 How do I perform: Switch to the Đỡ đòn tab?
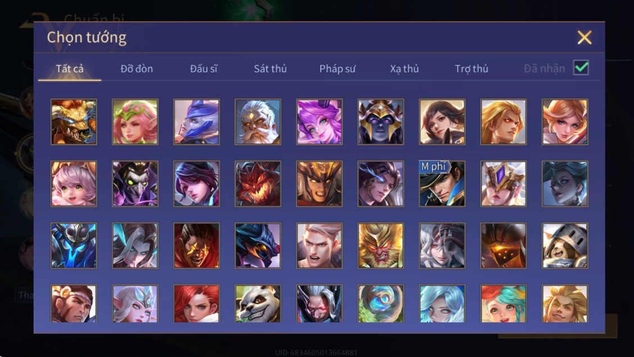[137, 69]
